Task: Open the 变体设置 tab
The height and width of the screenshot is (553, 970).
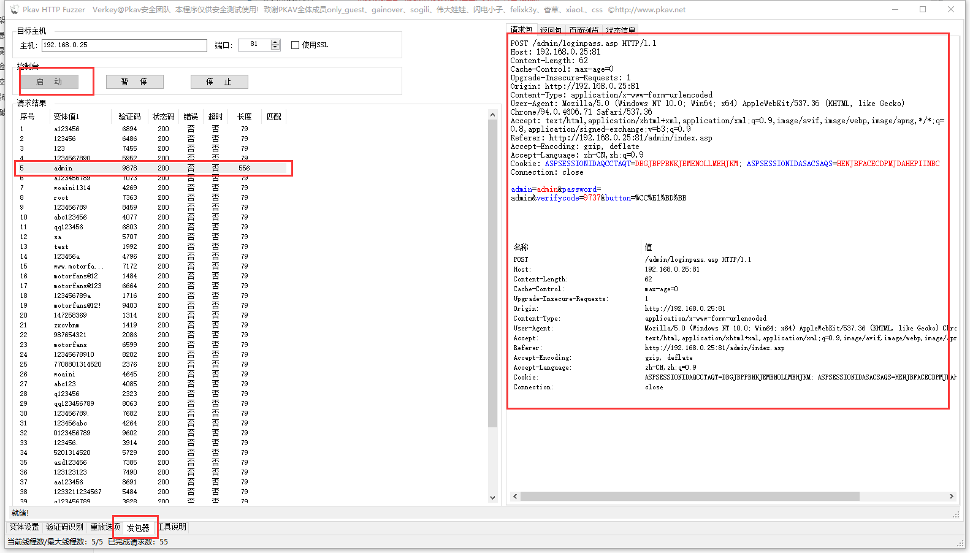Action: (24, 527)
